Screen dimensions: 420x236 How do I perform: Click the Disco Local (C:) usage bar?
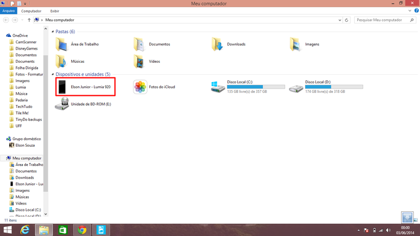click(256, 87)
